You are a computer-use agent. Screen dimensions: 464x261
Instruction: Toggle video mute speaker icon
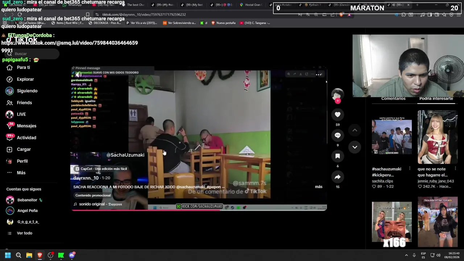78,75
